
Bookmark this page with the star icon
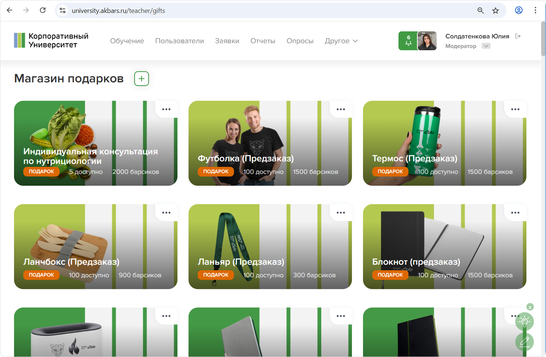pos(495,11)
